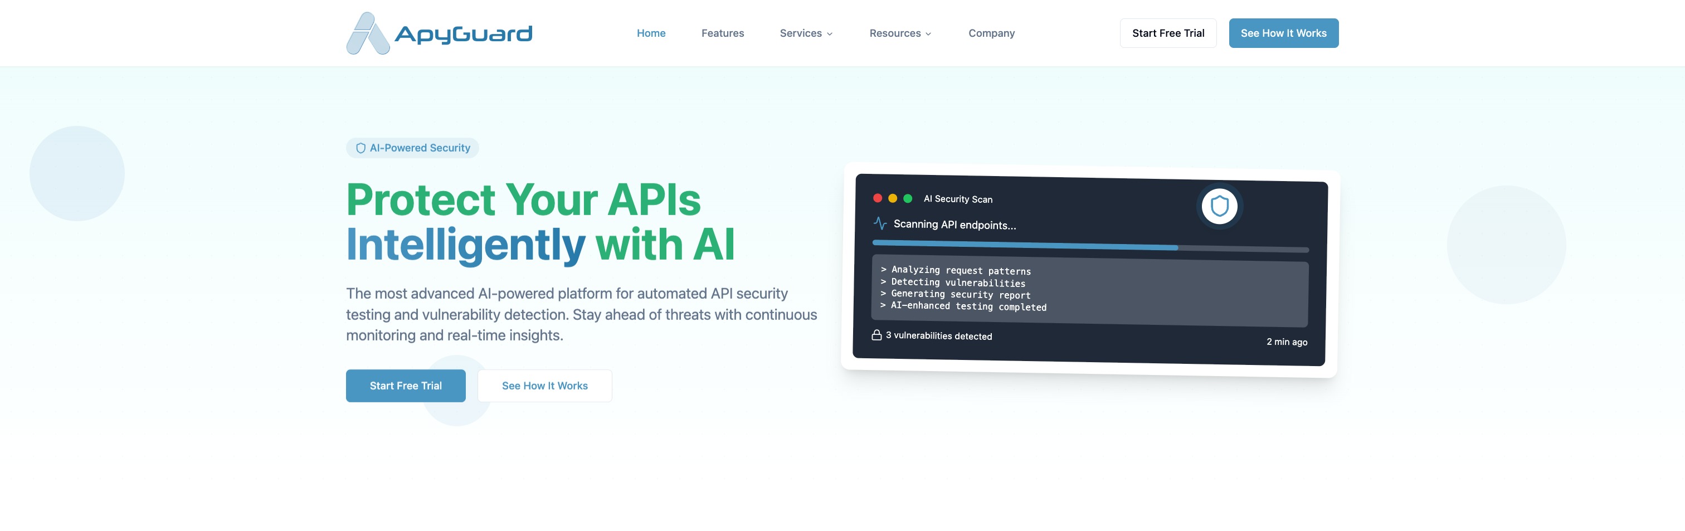Click the shield icon in AI-Powered Security badge

point(361,148)
